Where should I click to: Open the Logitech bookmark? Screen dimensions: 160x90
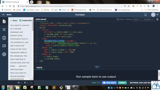coord(17,10)
